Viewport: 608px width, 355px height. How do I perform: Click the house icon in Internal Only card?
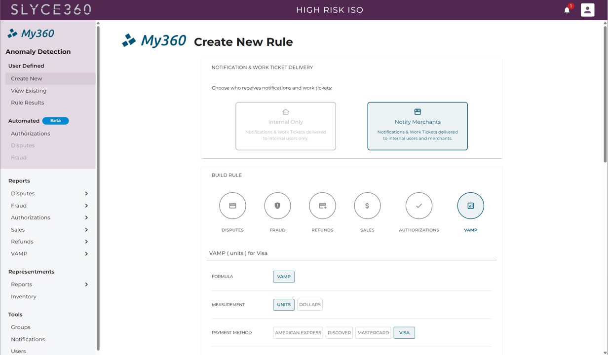point(286,112)
